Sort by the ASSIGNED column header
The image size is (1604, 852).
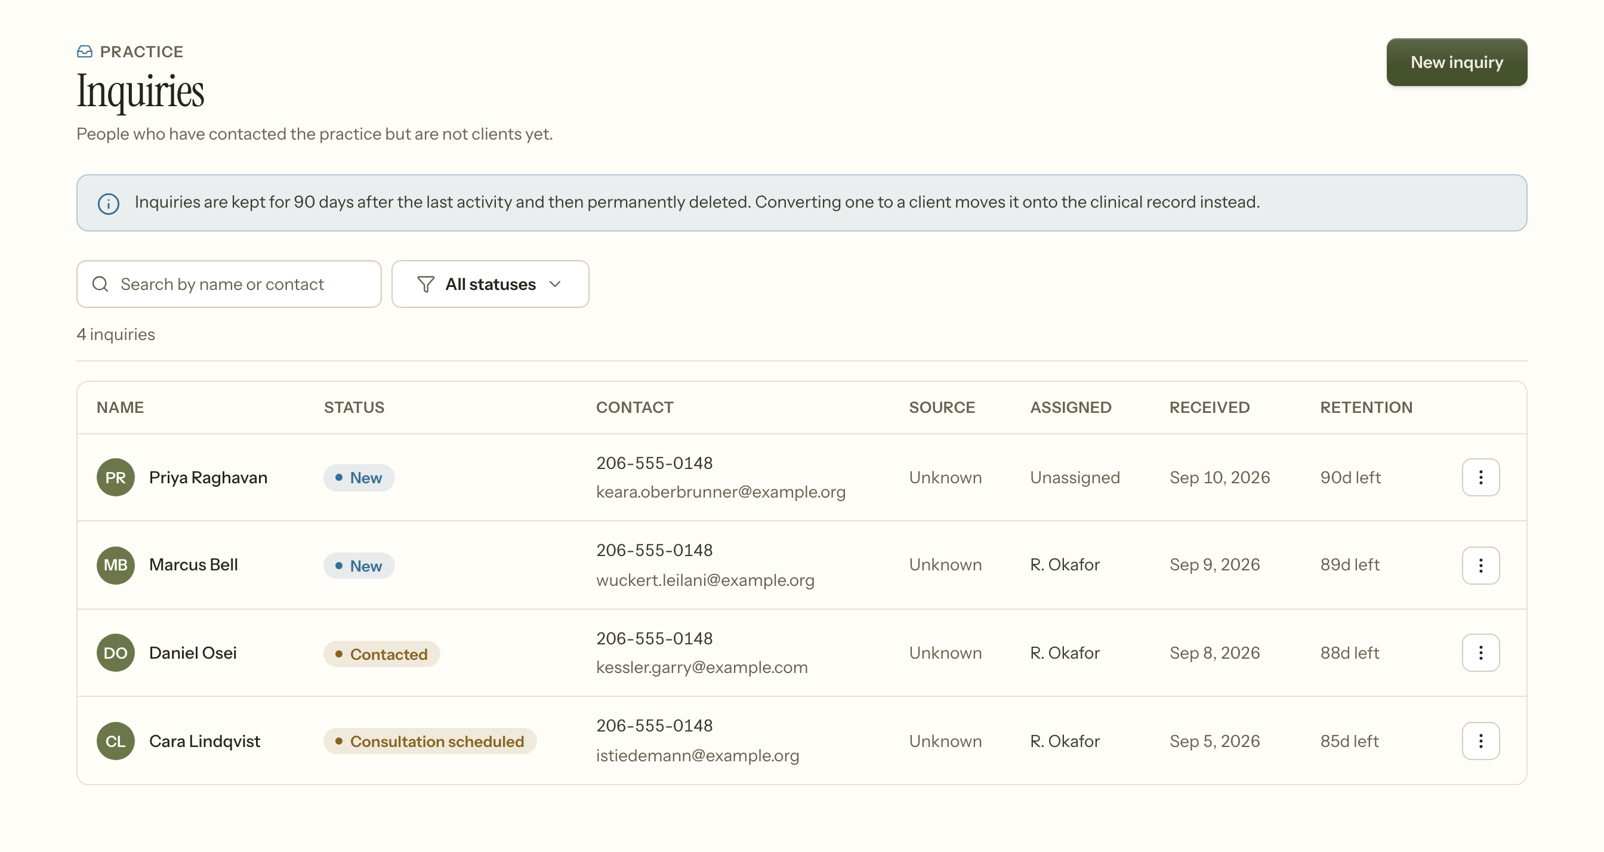coord(1071,408)
